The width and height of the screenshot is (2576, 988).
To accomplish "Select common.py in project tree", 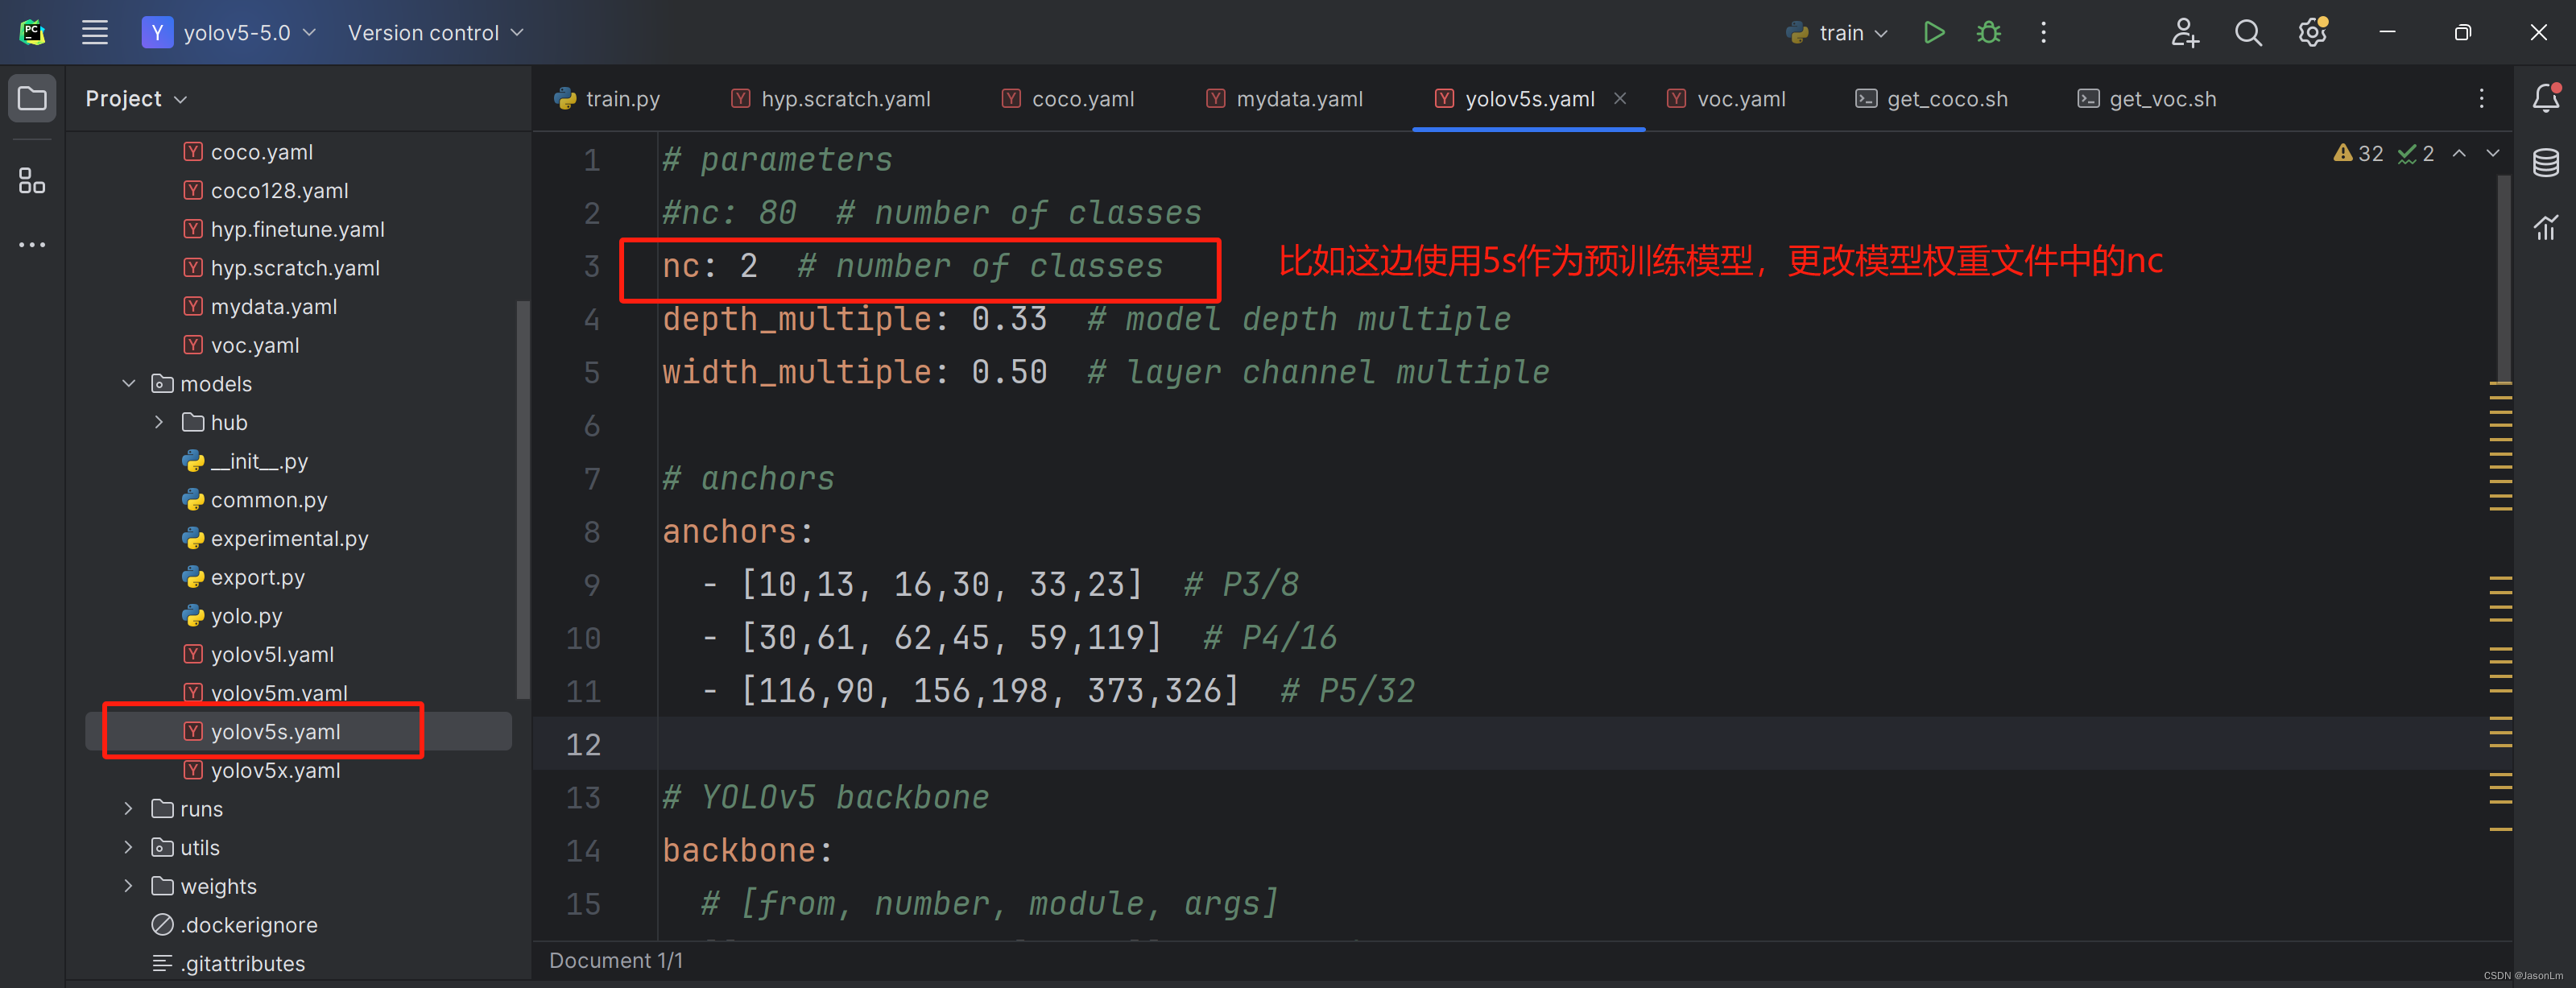I will pos(268,499).
